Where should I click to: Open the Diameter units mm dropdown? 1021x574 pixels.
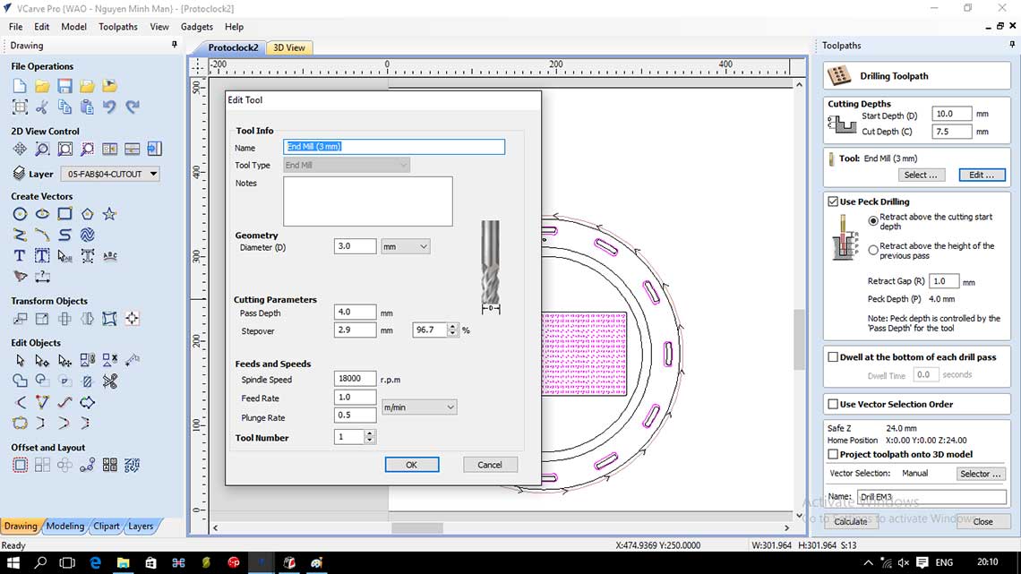405,246
